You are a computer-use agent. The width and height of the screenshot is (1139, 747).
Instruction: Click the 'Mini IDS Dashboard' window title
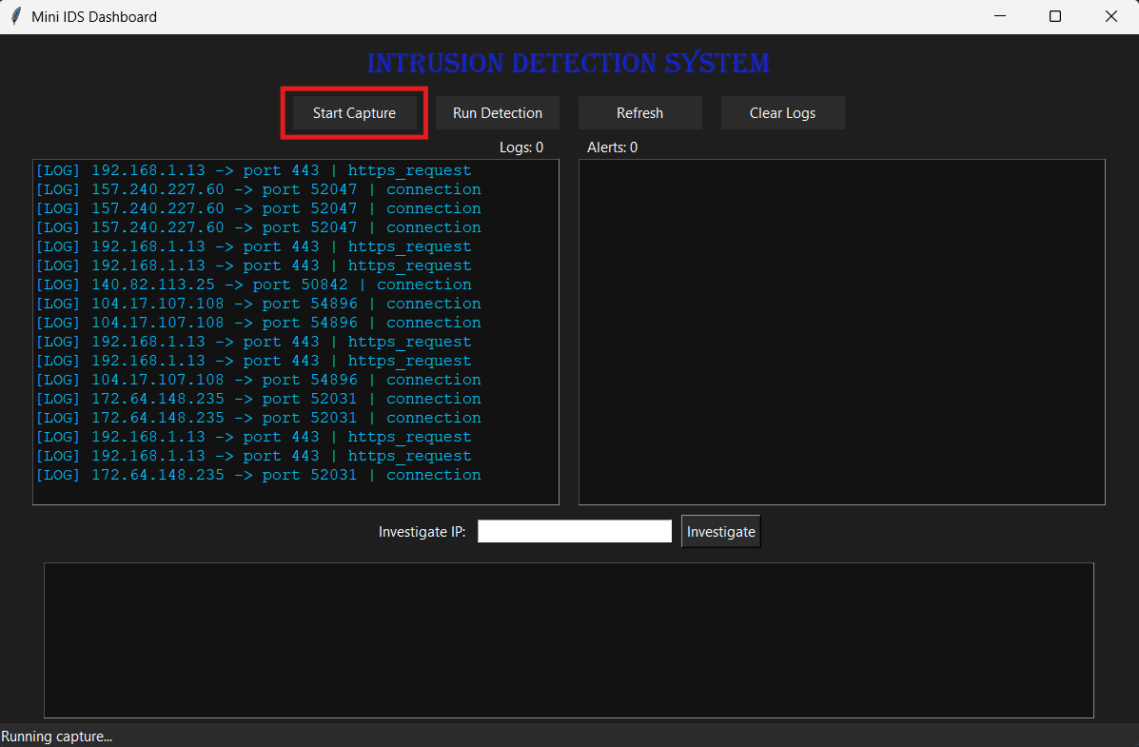(94, 17)
